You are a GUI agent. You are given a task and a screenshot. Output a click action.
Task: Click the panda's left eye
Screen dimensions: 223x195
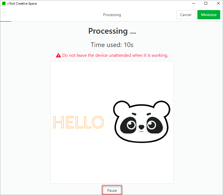tap(130, 125)
